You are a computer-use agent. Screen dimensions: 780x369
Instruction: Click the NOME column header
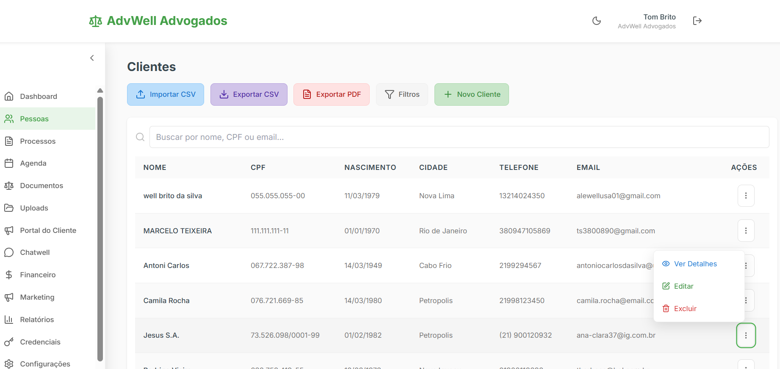pos(155,167)
